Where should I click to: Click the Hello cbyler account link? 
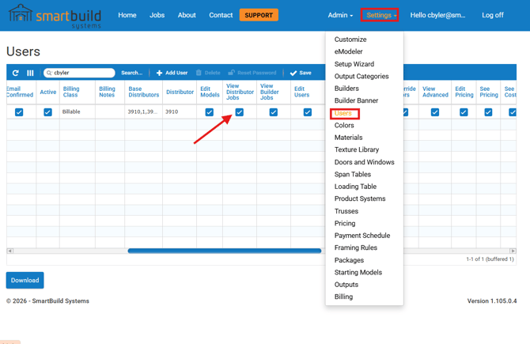point(437,15)
